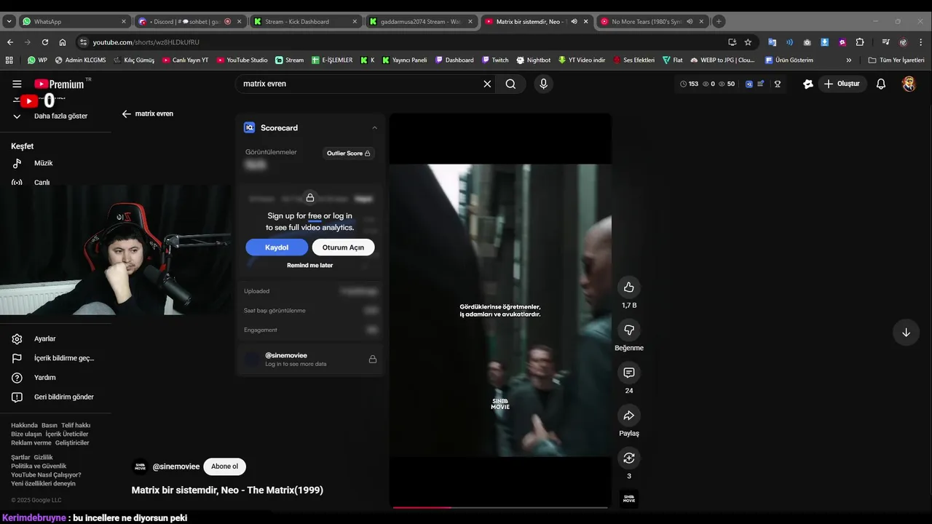The image size is (932, 524).
Task: Subscribe with the Abone ol button
Action: [x=224, y=467]
